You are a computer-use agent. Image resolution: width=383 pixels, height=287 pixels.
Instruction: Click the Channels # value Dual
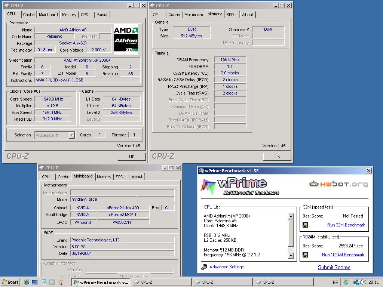pos(268,29)
